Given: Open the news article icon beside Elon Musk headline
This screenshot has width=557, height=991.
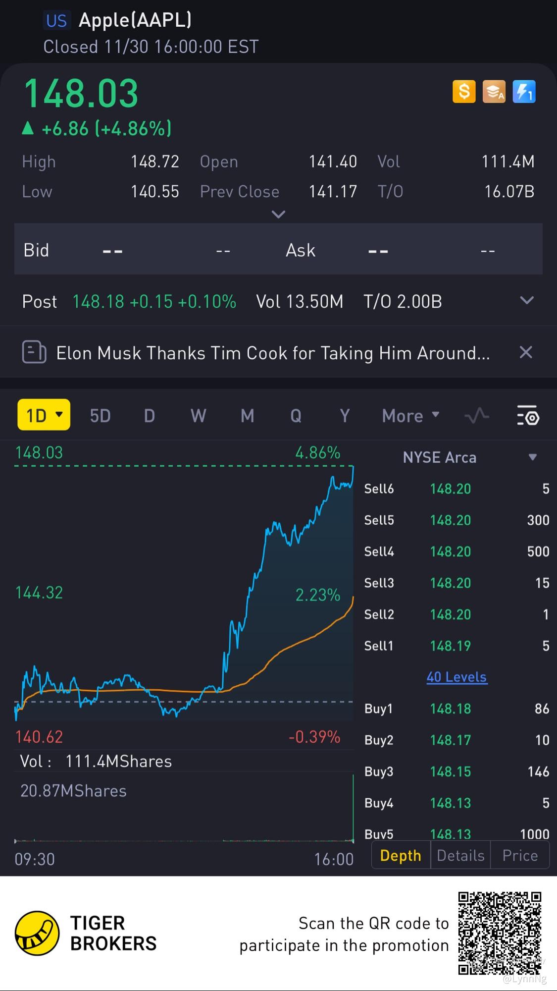Looking at the screenshot, I should [34, 353].
